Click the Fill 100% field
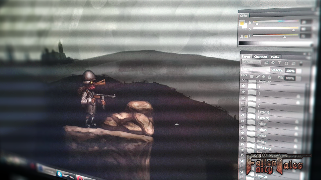321x180 pixels. click(x=290, y=78)
